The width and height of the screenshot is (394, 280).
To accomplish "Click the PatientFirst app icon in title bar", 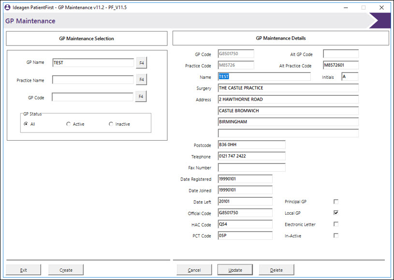I will pyautogui.click(x=8, y=7).
